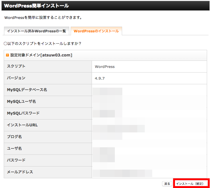Click the バージョン row label
Image resolution: width=214 pixels, height=188 pixels.
click(16, 78)
